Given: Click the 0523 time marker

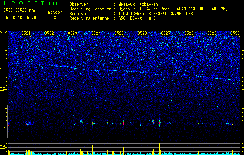Looking at the screenshot, I should coord(73,33).
